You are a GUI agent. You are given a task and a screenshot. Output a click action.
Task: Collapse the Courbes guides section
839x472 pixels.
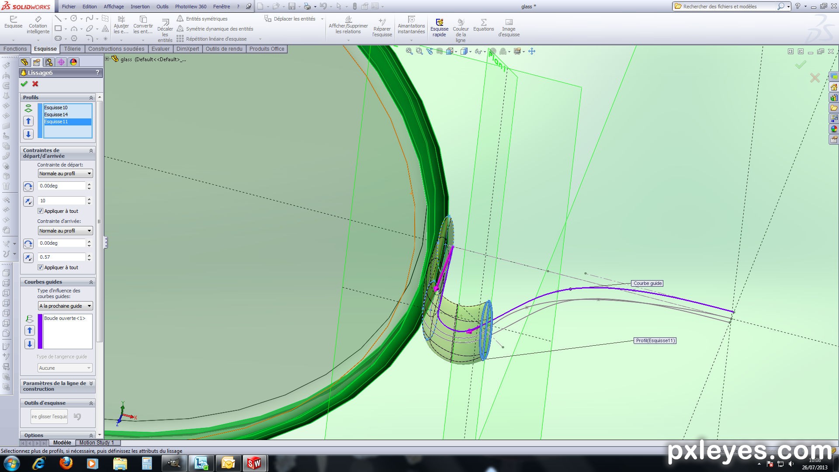(91, 282)
